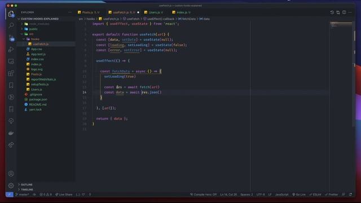Open the Live Share activity bar icon
The height and width of the screenshot is (203, 361).
(11, 145)
